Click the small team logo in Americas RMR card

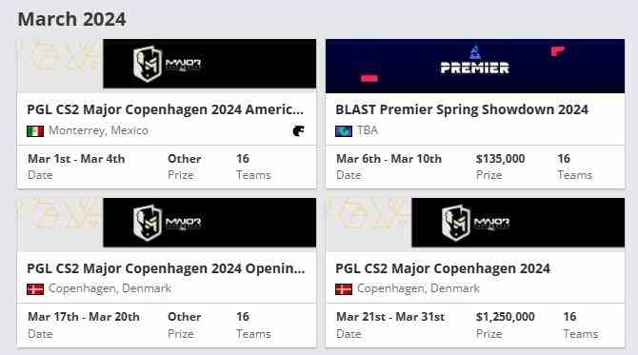click(x=298, y=131)
